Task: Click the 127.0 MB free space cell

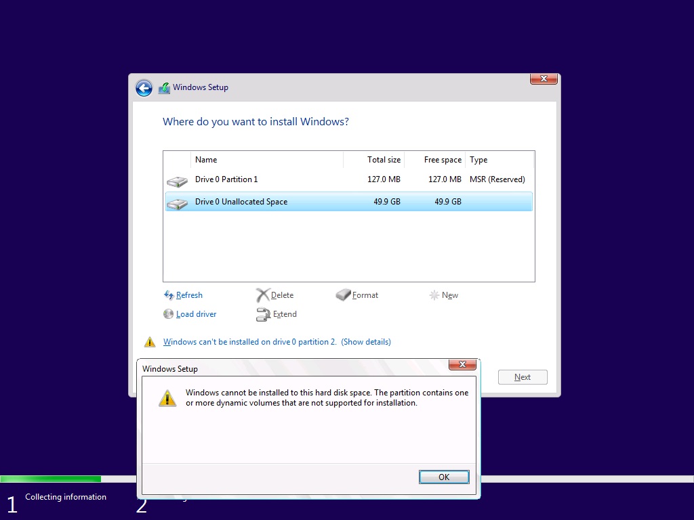Action: [x=445, y=179]
